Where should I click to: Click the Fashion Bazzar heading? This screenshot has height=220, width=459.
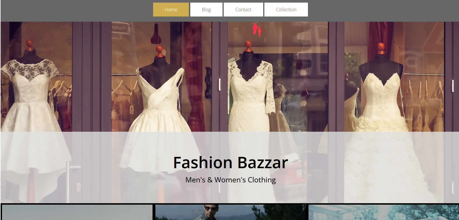click(x=231, y=162)
